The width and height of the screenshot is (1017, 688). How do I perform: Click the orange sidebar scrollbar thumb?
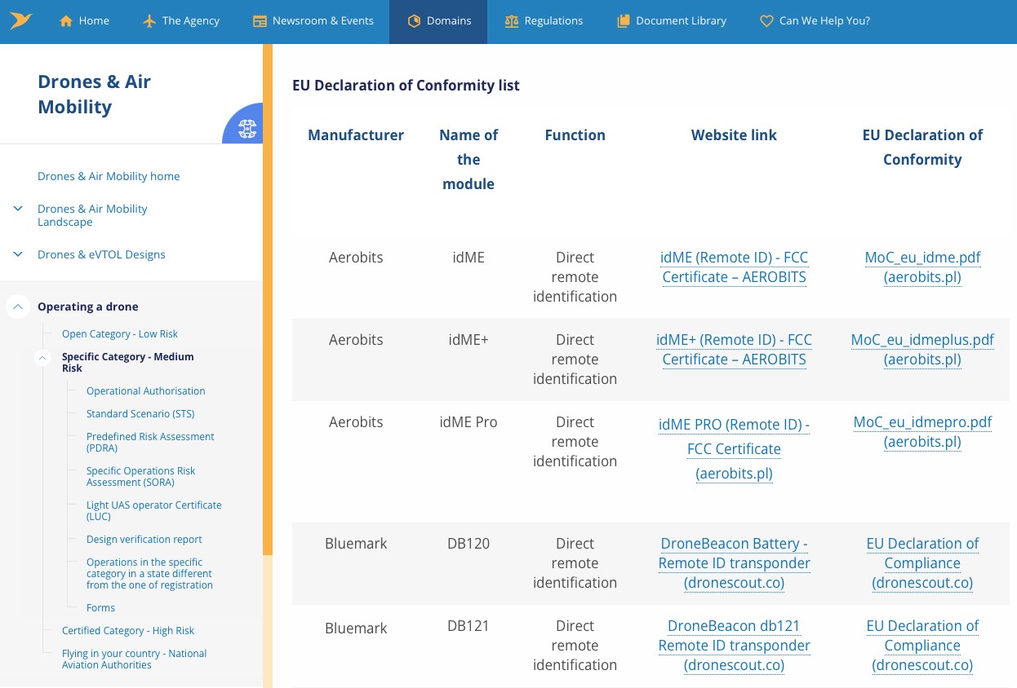[x=268, y=300]
